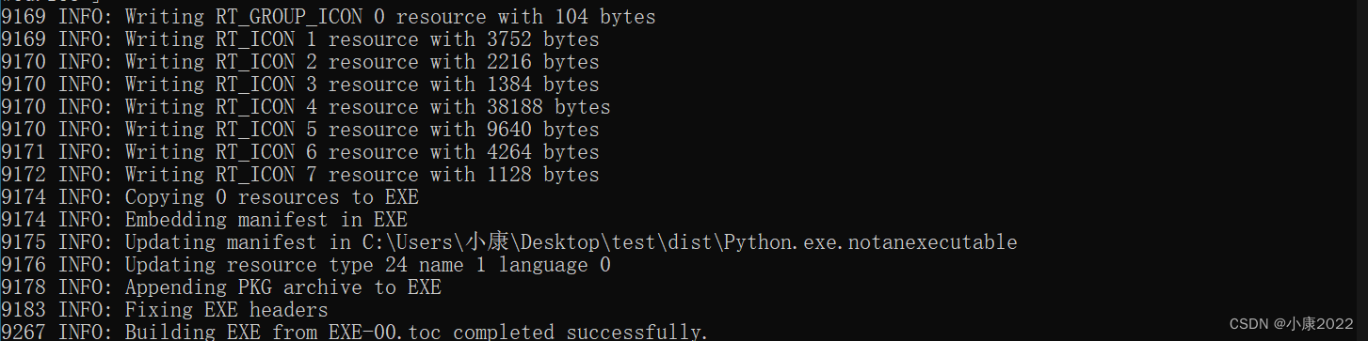Select the RT_ICON 2 resource 2216 bytes line
The height and width of the screenshot is (341, 1368).
point(299,62)
